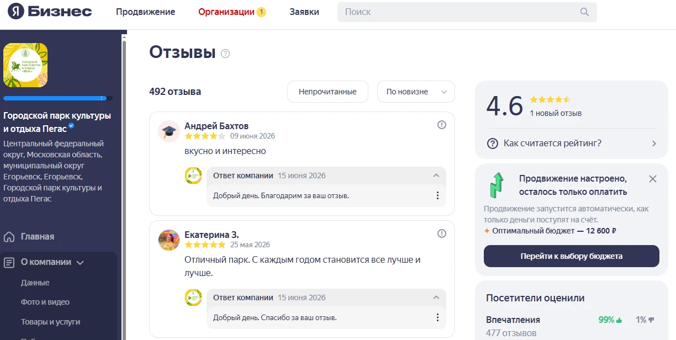Click the О компании document icon
Image resolution: width=676 pixels, height=340 pixels.
(x=9, y=263)
